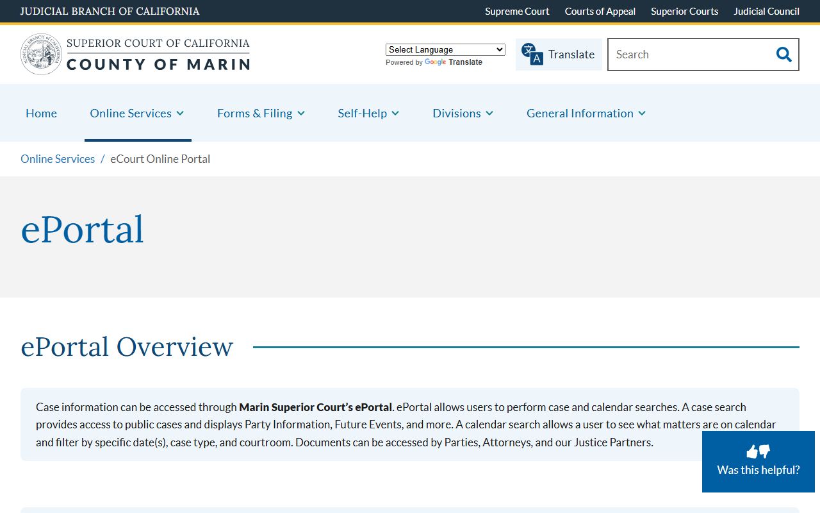Go to the Home page
This screenshot has height=513, width=820.
41,113
